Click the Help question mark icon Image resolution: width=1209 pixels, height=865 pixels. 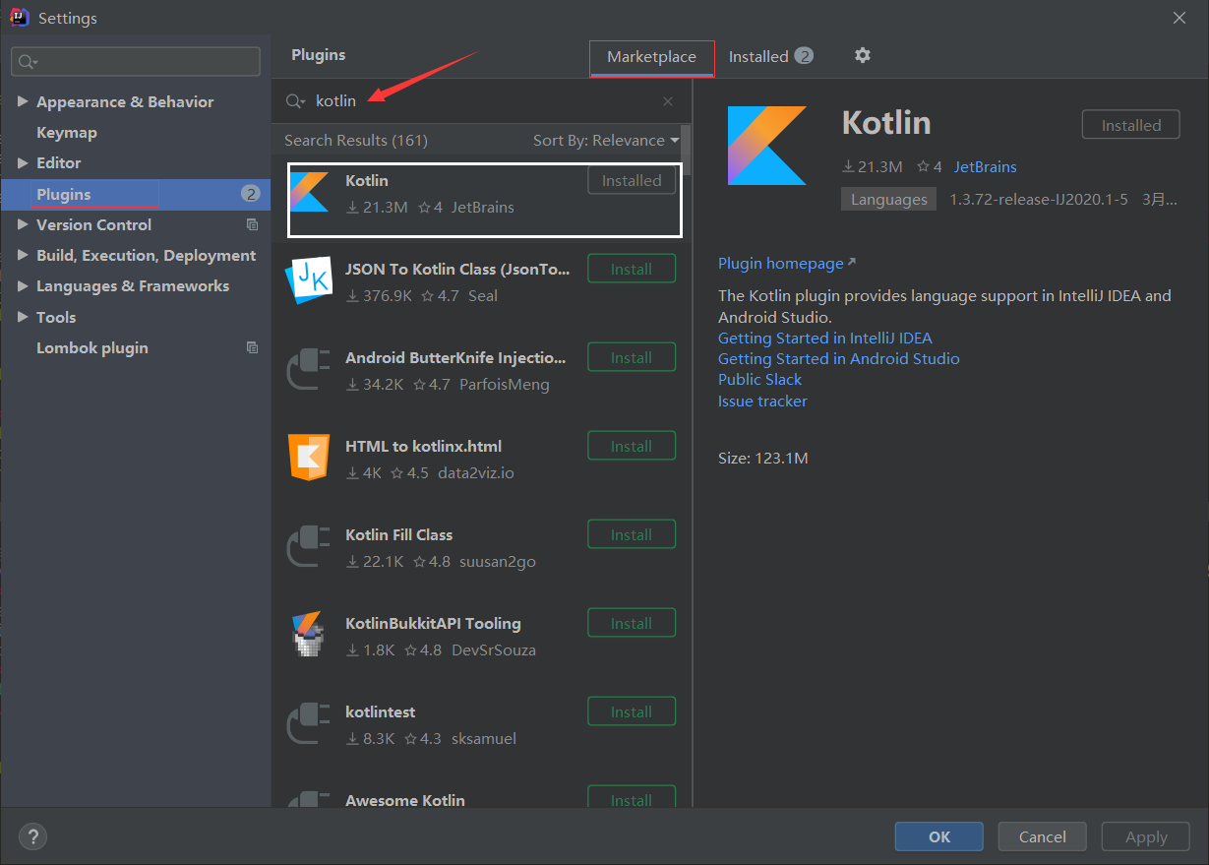coord(32,836)
